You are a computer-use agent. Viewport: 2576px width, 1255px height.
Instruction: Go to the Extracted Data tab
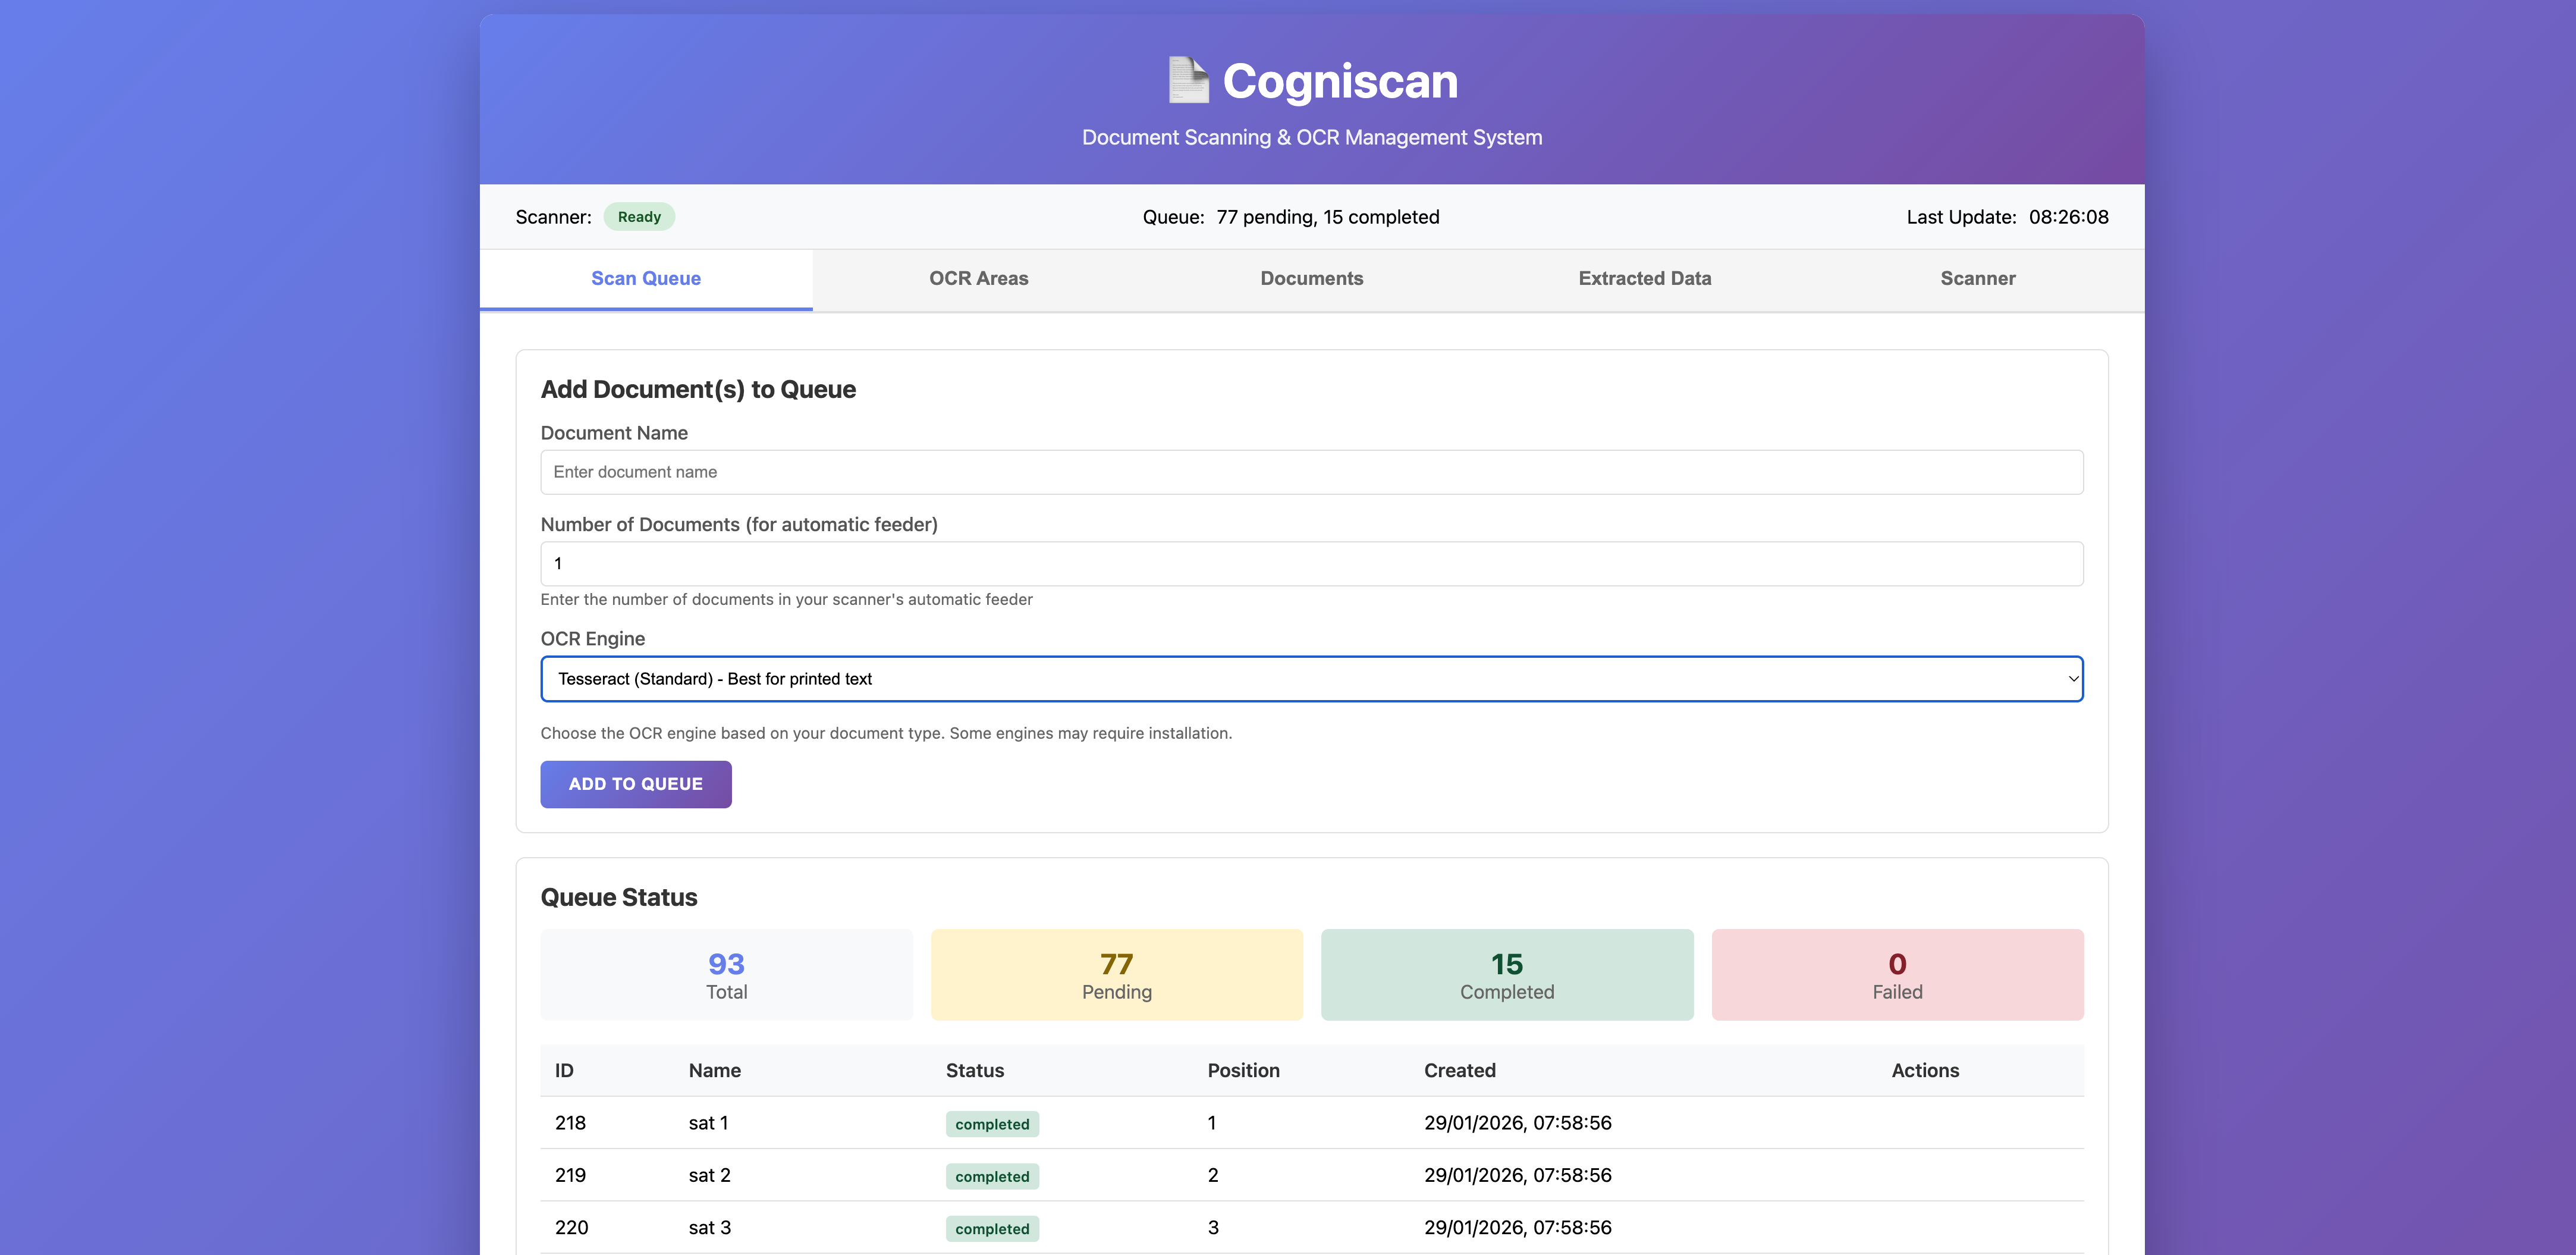pos(1644,279)
